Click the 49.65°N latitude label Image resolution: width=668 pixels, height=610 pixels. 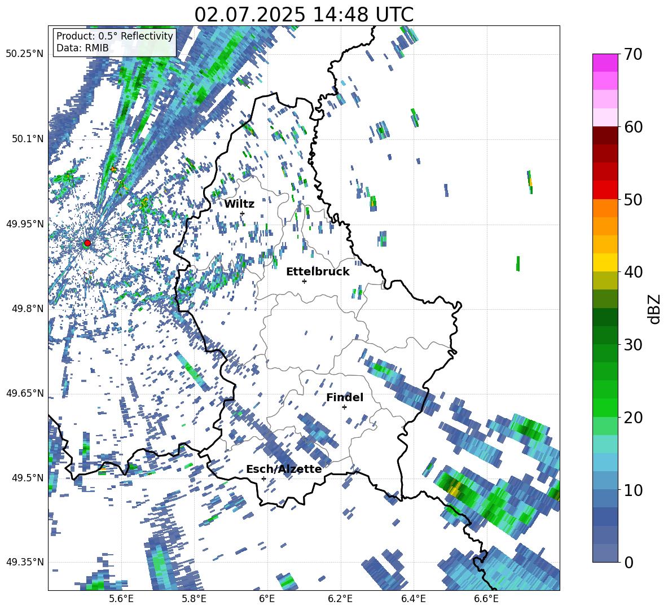coord(25,393)
